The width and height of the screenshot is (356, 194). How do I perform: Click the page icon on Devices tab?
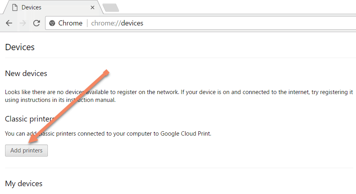click(15, 7)
